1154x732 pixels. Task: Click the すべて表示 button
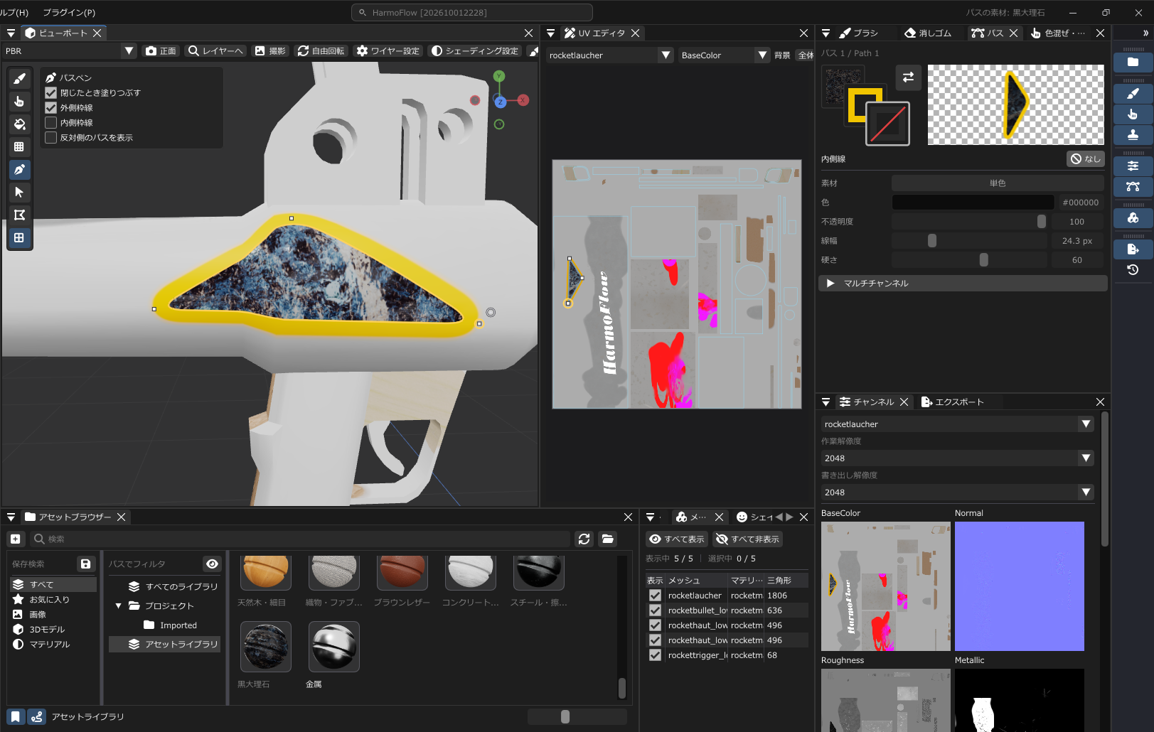[677, 539]
